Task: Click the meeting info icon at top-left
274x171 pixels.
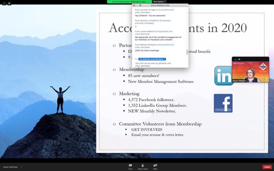Action: 4,3
